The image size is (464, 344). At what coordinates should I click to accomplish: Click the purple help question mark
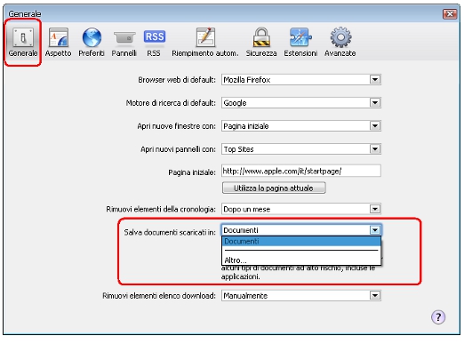(438, 317)
